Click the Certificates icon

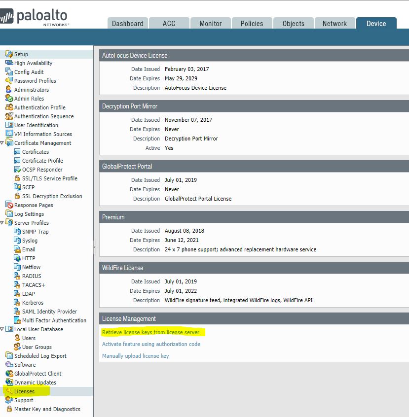[17, 152]
